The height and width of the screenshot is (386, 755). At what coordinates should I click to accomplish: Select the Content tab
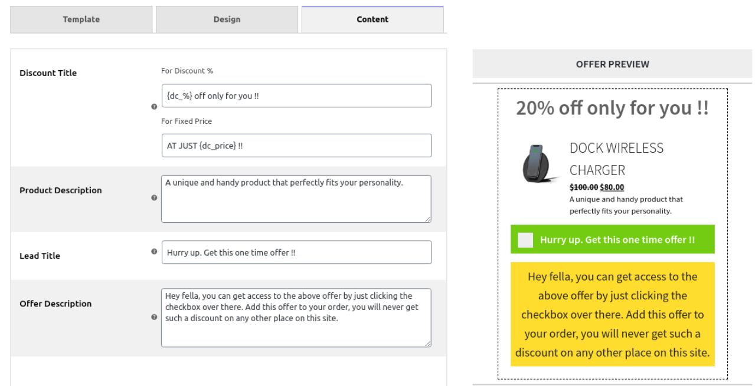click(x=372, y=19)
